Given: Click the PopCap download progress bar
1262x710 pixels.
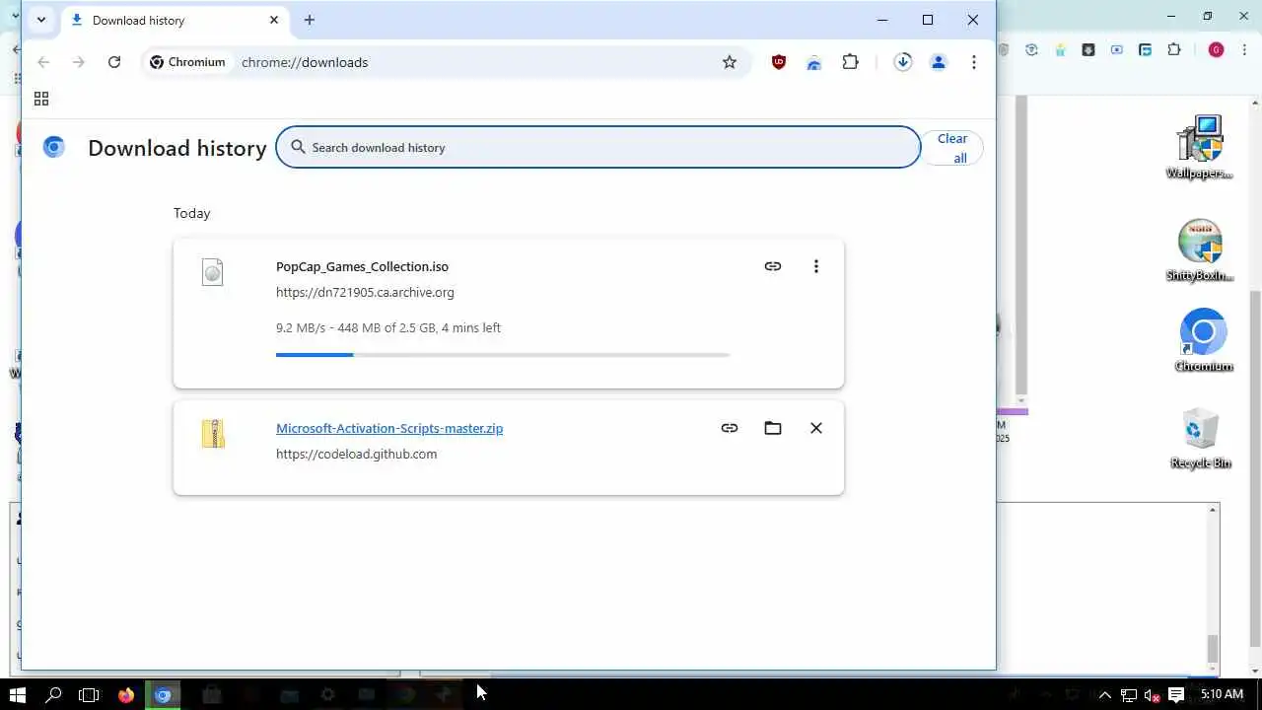Looking at the screenshot, I should coord(503,354).
